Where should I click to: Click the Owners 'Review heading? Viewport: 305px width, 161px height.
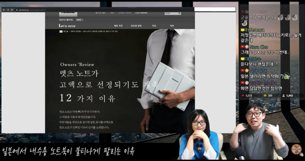[x=77, y=65]
